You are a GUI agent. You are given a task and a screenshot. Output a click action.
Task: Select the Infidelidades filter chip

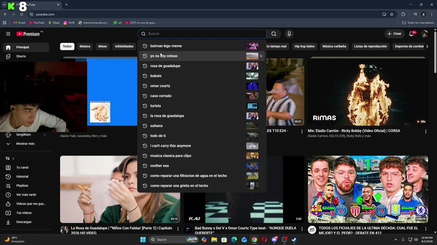click(124, 46)
